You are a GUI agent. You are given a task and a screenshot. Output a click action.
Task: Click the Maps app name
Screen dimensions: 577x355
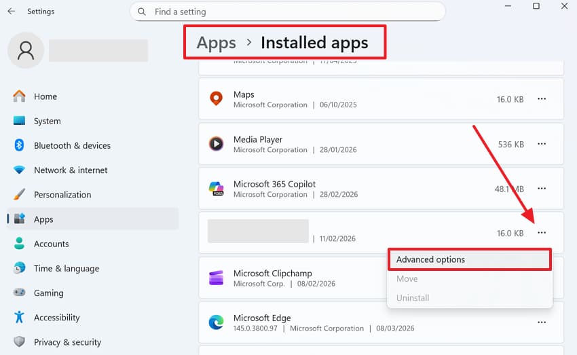(244, 94)
